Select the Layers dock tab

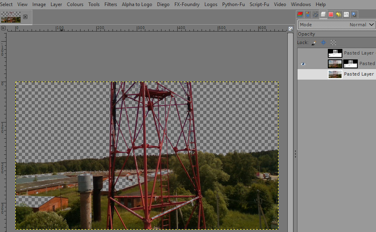pos(323,15)
